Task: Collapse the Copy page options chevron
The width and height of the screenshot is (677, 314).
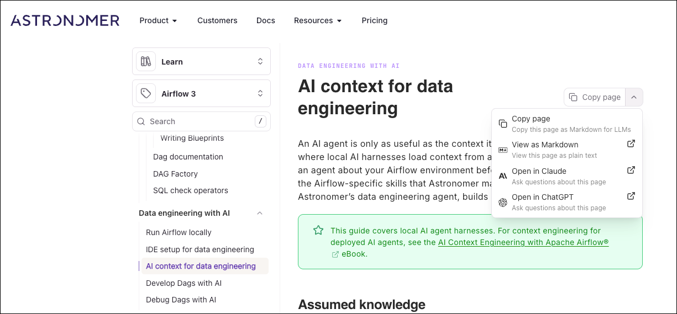Action: click(634, 97)
